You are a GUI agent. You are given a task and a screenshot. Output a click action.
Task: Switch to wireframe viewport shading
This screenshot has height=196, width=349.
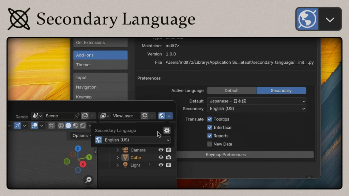click(x=61, y=126)
